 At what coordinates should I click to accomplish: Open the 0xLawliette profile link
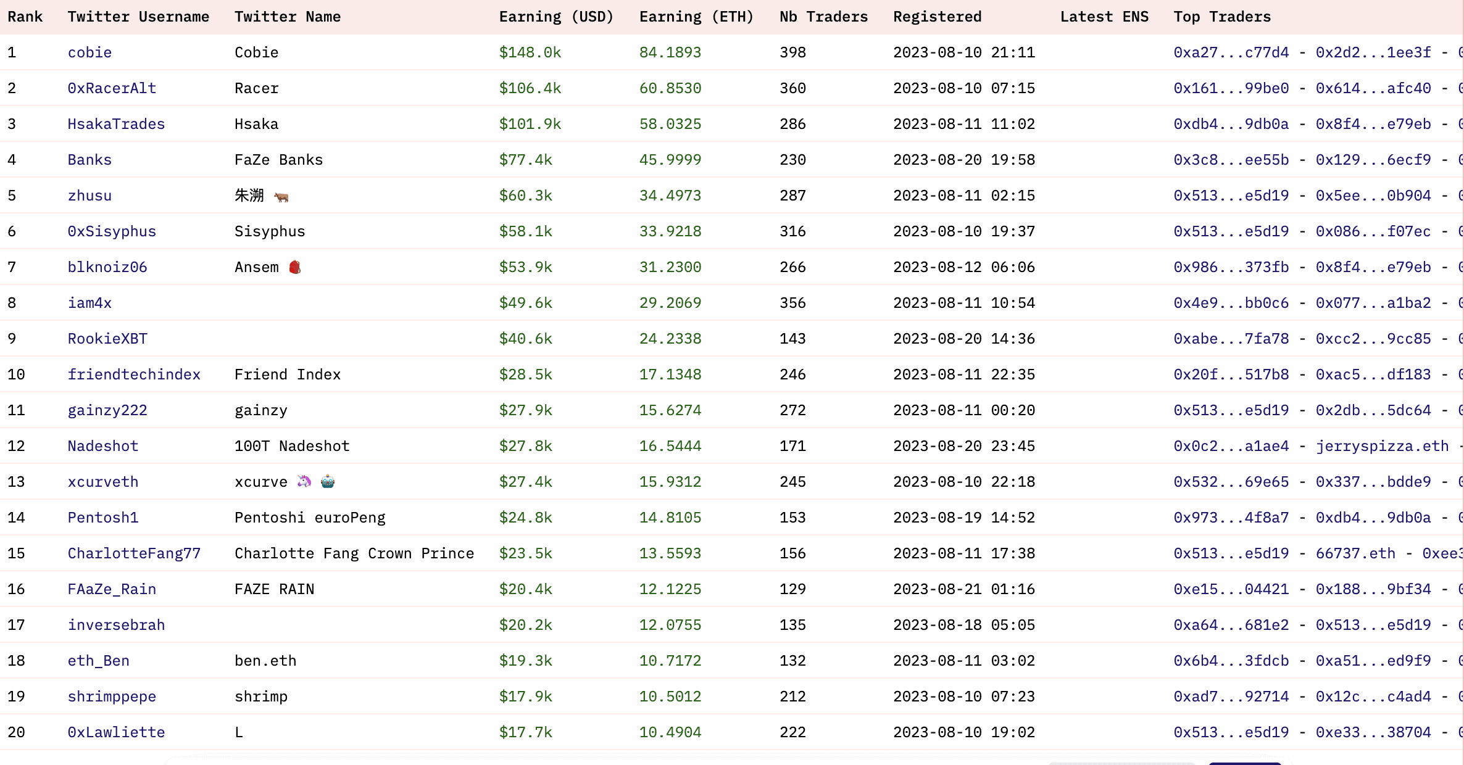click(116, 732)
